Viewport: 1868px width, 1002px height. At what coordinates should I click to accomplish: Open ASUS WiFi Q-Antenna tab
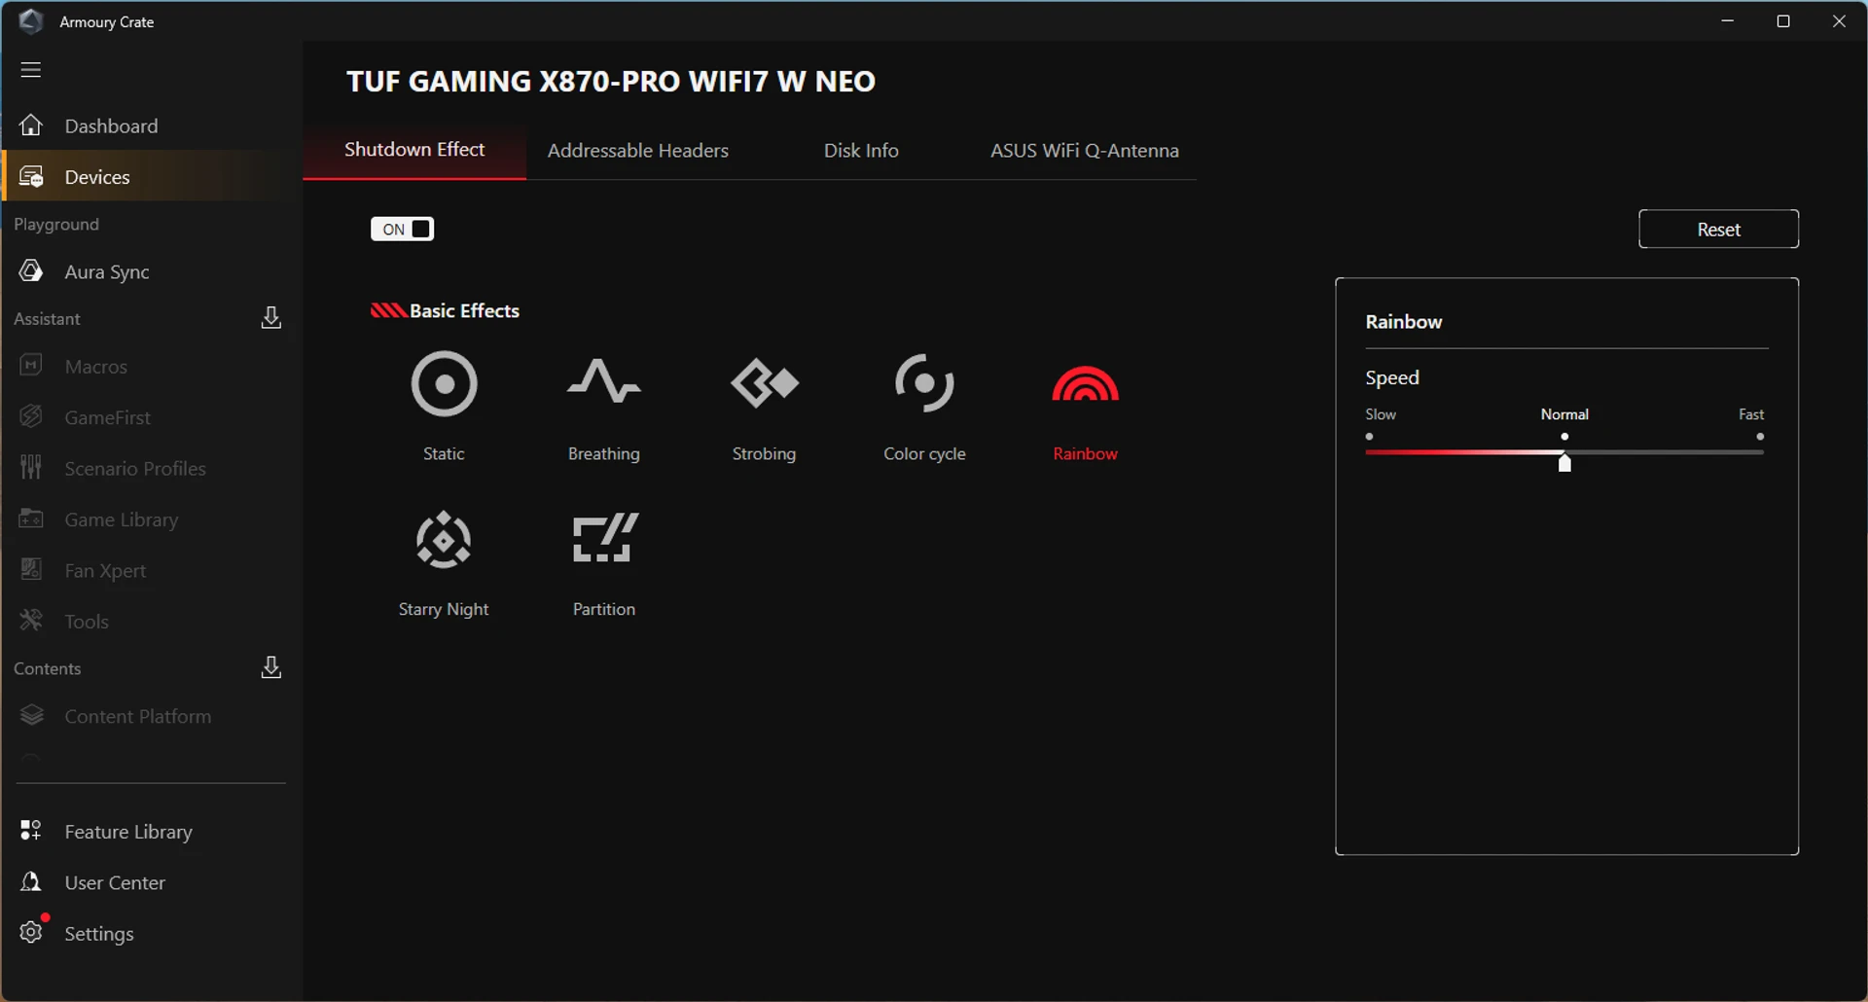click(1084, 151)
